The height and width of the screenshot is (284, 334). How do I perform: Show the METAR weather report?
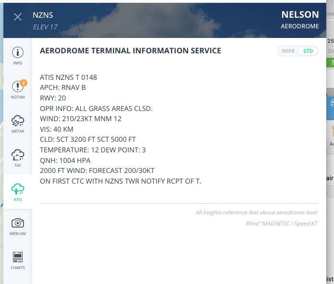point(18,123)
